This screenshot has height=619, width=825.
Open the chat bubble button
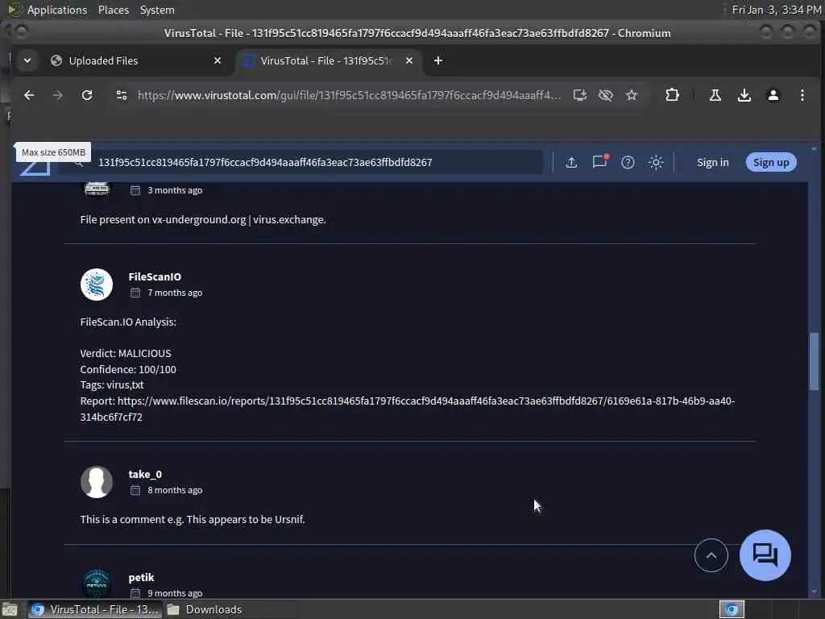[765, 555]
